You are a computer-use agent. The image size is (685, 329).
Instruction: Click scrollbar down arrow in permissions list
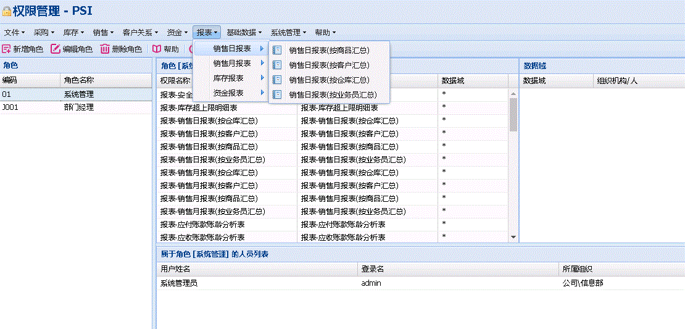point(513,237)
